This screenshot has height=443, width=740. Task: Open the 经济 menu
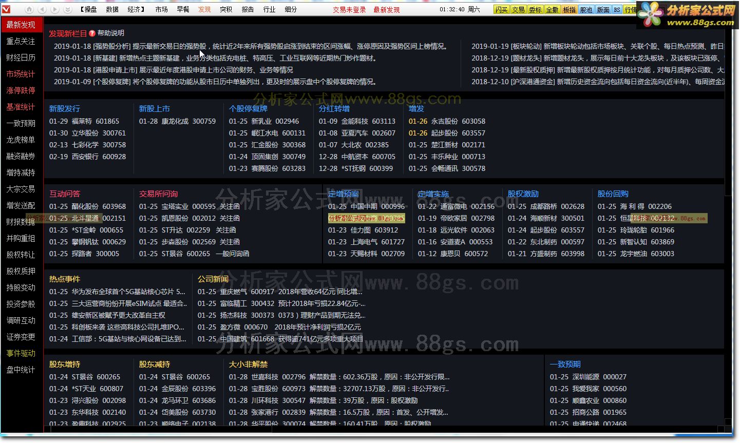pos(134,9)
